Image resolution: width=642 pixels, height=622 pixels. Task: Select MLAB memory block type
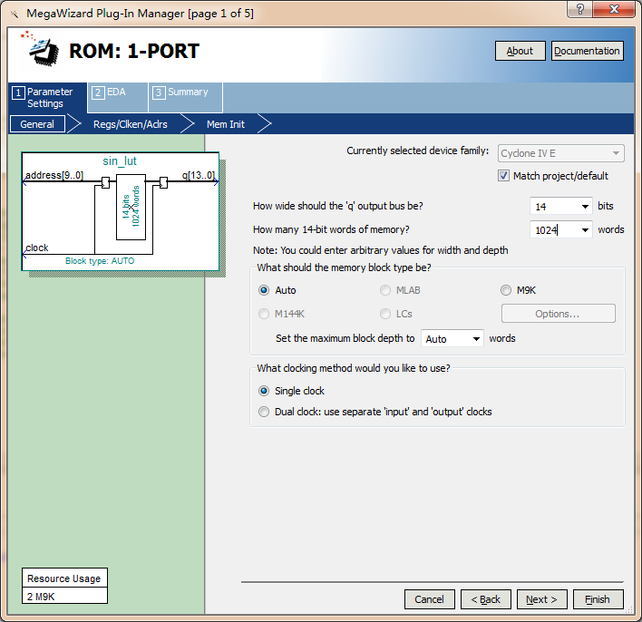click(385, 290)
